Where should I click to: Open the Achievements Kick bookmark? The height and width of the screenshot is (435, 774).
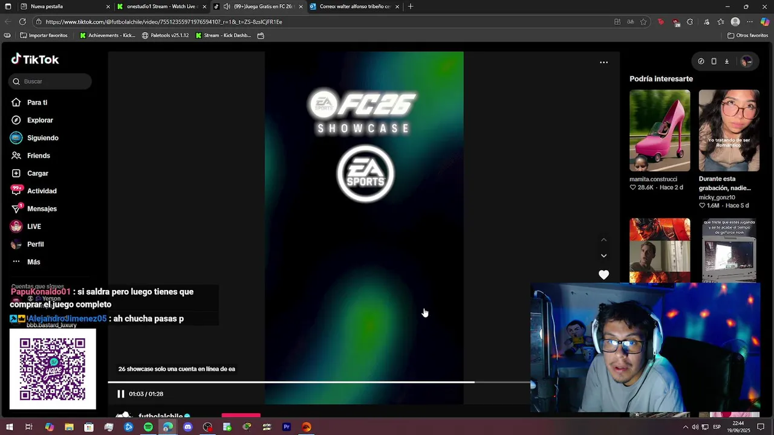pos(108,36)
